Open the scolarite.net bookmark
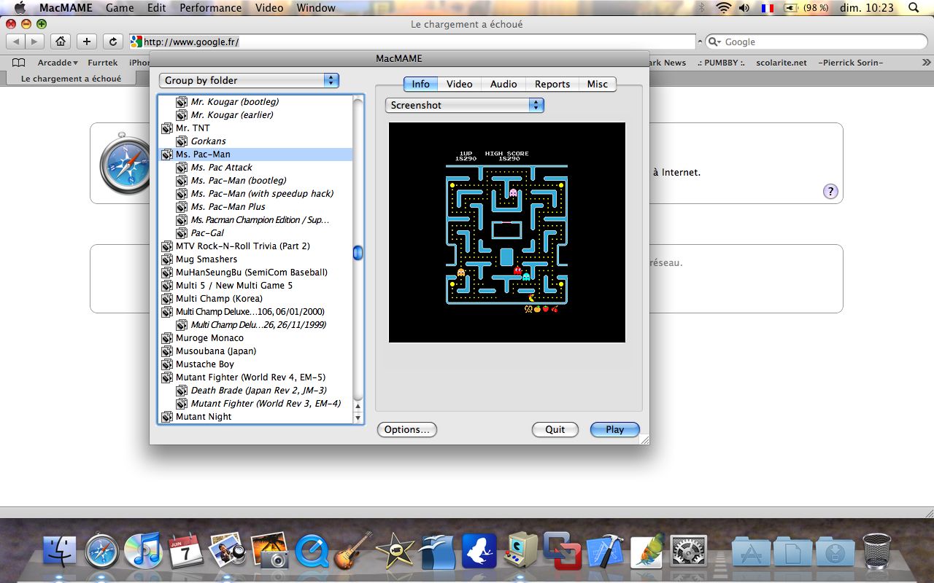This screenshot has width=934, height=583. (781, 63)
